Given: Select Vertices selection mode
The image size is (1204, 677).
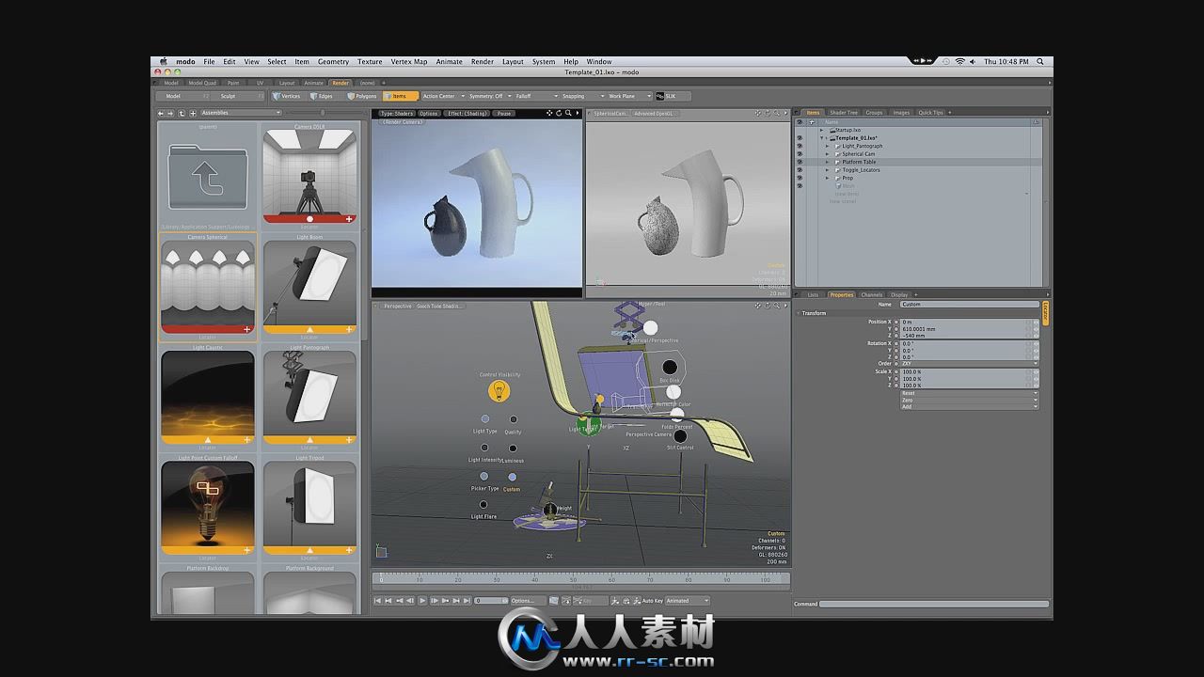Looking at the screenshot, I should 288,96.
